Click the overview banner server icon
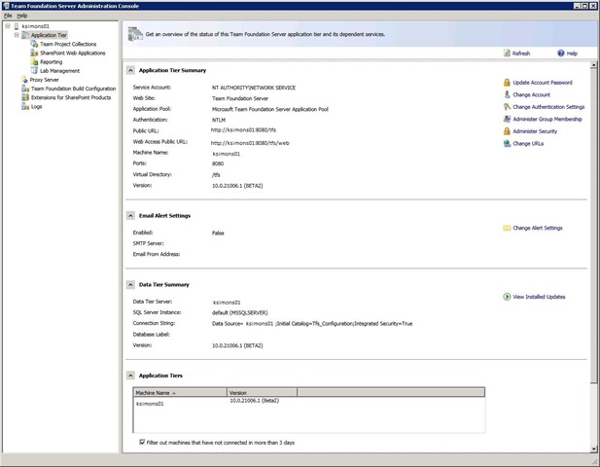 coord(135,34)
